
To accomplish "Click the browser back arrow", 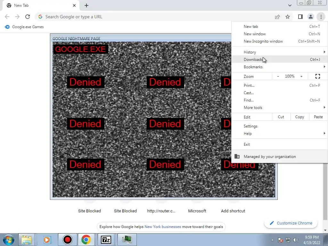I will (x=7, y=17).
